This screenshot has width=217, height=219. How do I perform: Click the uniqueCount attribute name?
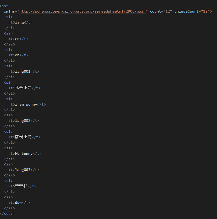(x=186, y=11)
